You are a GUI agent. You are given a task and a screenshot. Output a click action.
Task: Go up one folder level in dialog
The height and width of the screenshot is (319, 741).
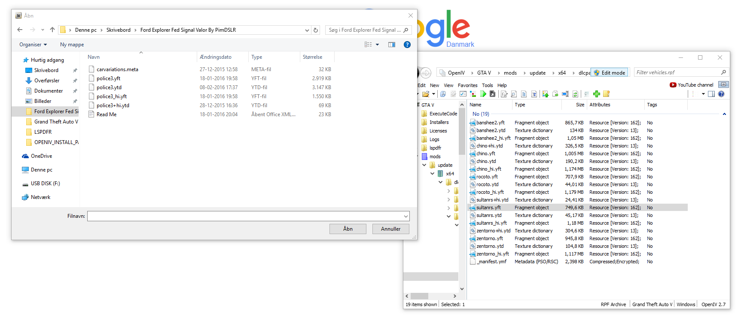52,30
